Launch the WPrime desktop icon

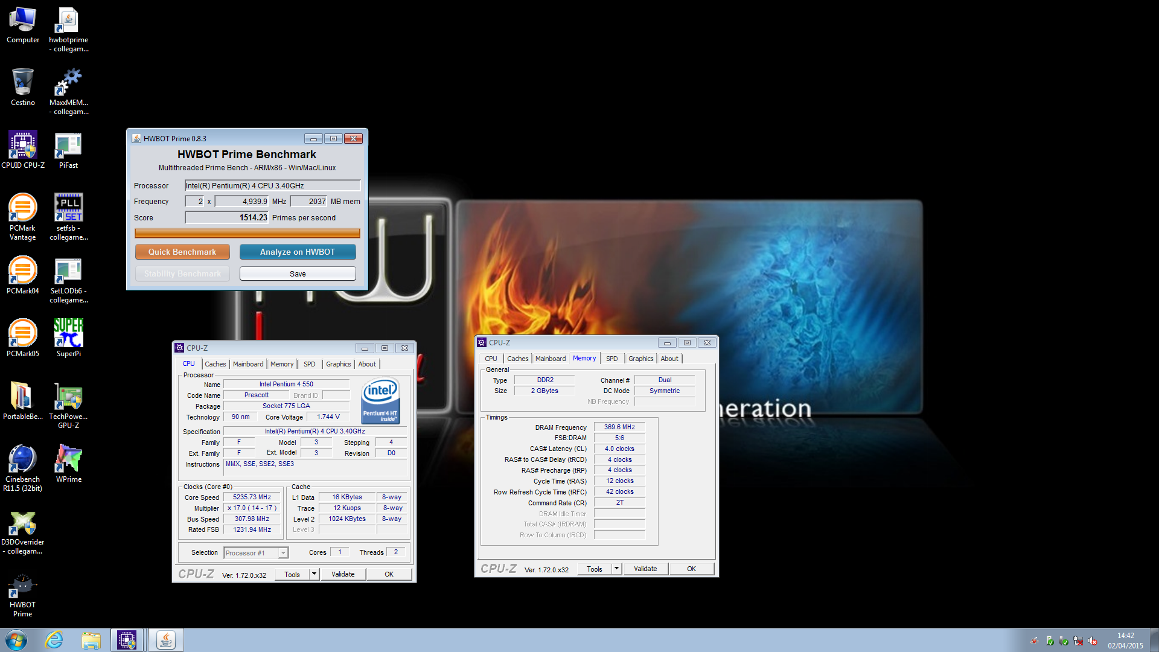(x=68, y=464)
